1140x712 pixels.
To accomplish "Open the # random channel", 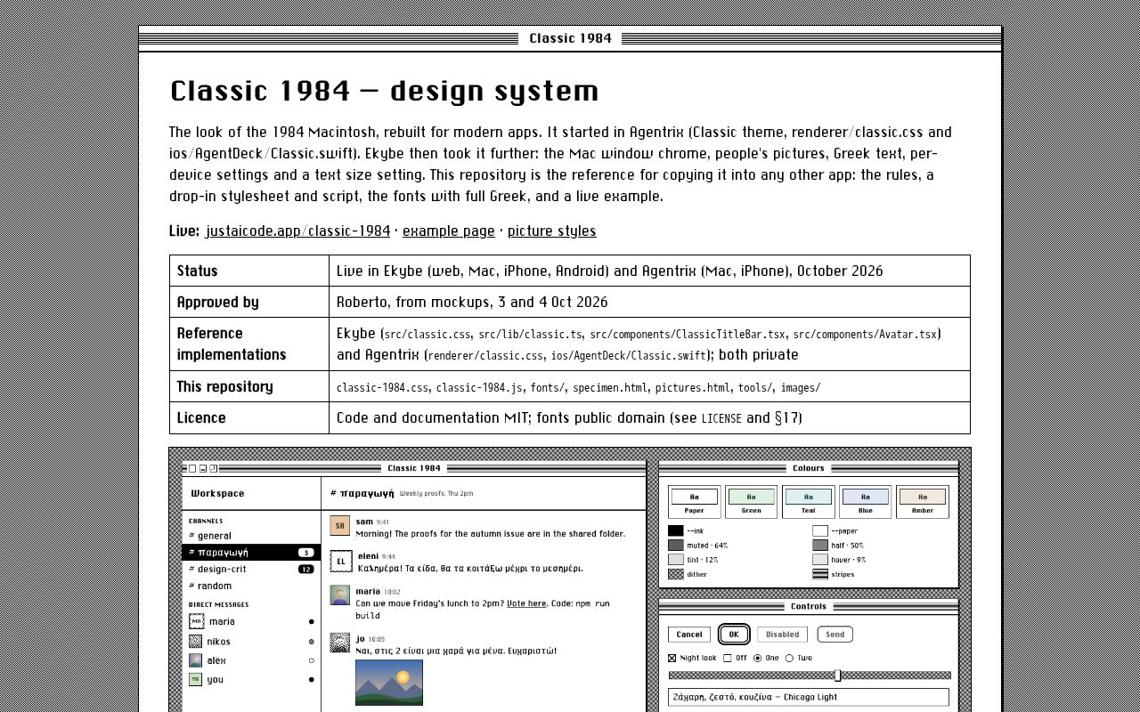I will pyautogui.click(x=251, y=587).
